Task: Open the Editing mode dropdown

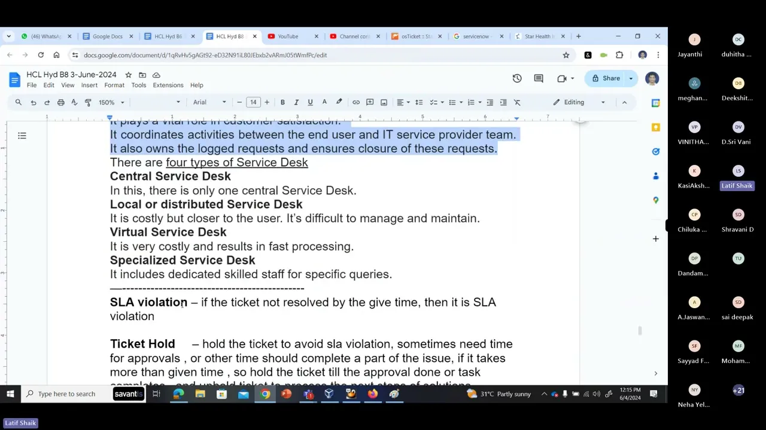Action: [x=579, y=102]
